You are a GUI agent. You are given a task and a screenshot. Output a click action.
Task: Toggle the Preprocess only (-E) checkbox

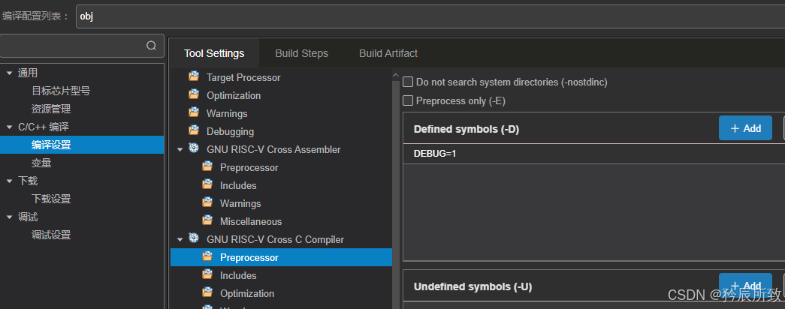pos(408,100)
